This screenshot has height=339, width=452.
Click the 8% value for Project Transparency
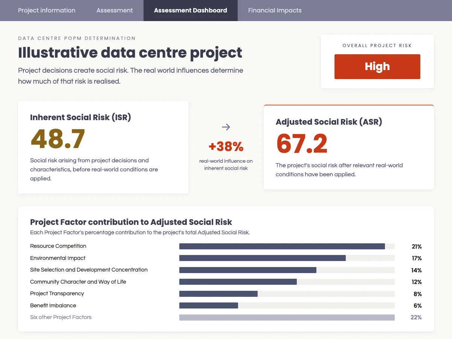coord(417,294)
